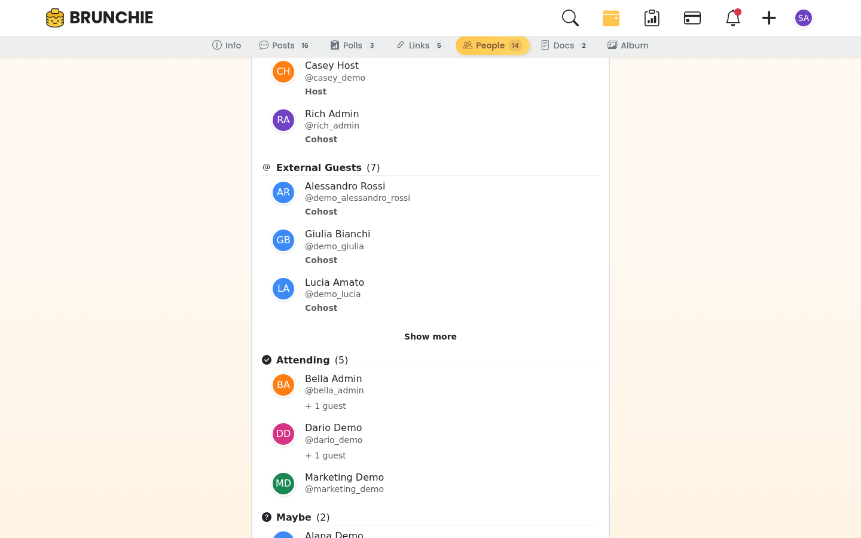Image resolution: width=861 pixels, height=538 pixels.
Task: Click the @demo_giulia handle
Action: (334, 246)
